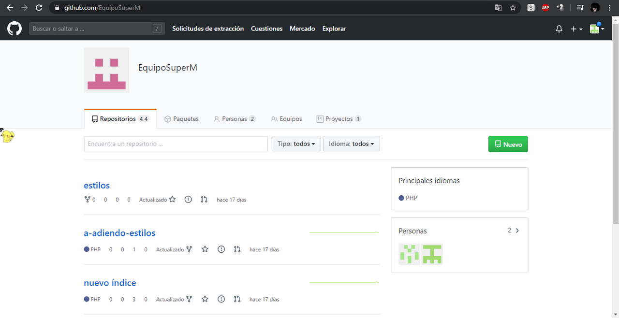Expand Personas list with the chevron arrow
The width and height of the screenshot is (619, 318).
517,231
